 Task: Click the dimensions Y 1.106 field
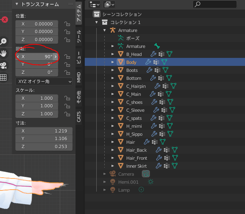[44, 139]
